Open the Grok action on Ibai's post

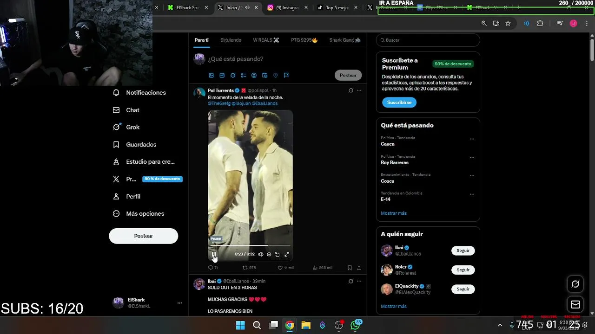tap(351, 281)
